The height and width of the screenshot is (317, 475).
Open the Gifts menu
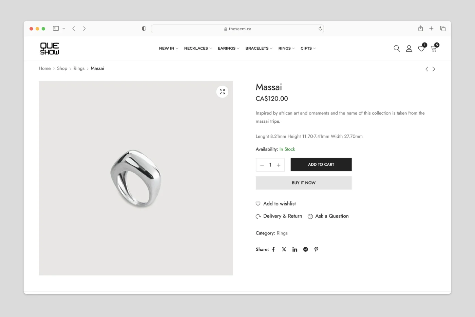pos(308,48)
